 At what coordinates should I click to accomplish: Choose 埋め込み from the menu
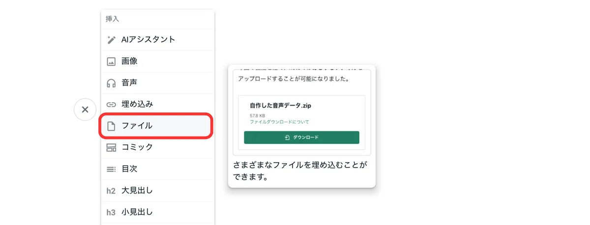158,104
